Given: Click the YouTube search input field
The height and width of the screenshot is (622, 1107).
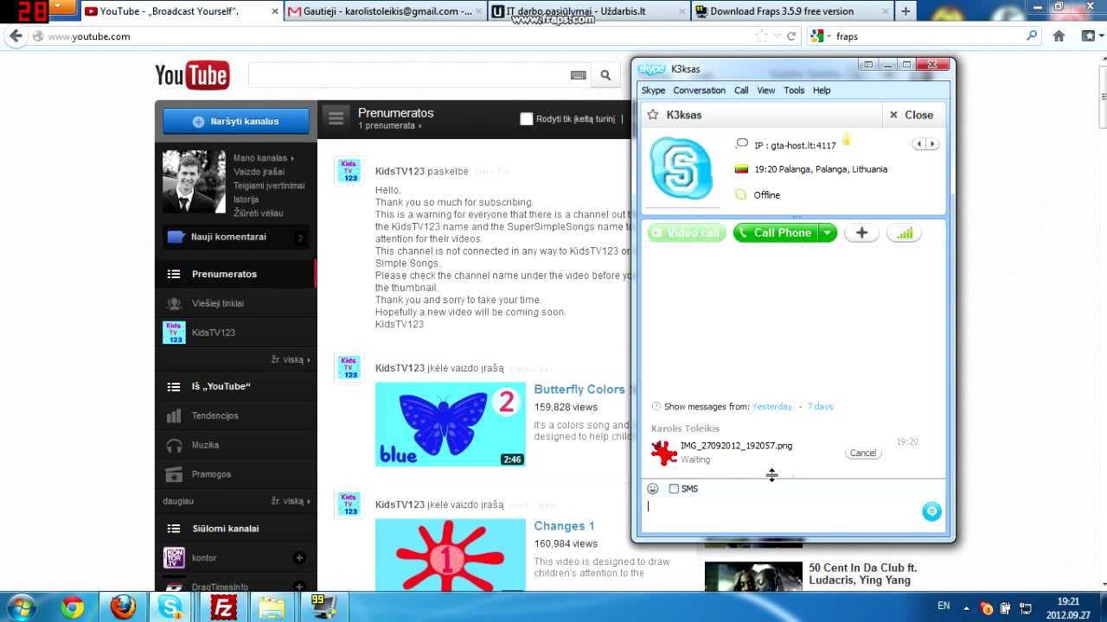Looking at the screenshot, I should [409, 75].
